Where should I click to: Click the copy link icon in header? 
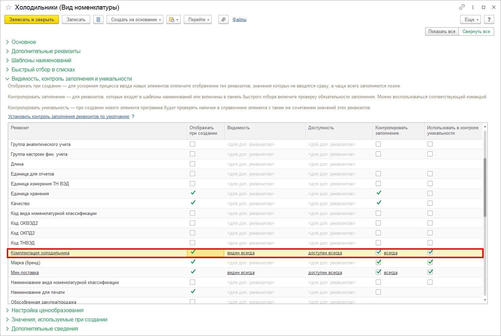point(462,7)
